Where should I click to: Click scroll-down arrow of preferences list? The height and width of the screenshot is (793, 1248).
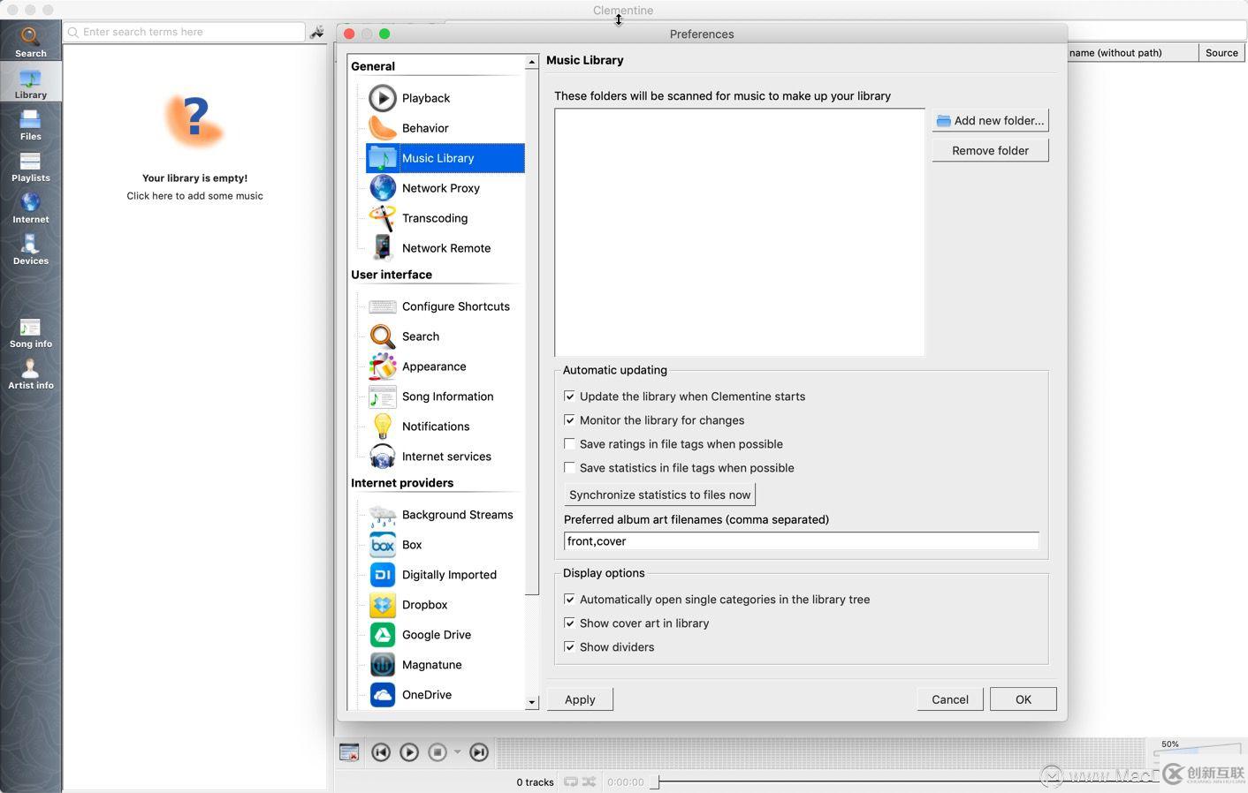(x=532, y=703)
